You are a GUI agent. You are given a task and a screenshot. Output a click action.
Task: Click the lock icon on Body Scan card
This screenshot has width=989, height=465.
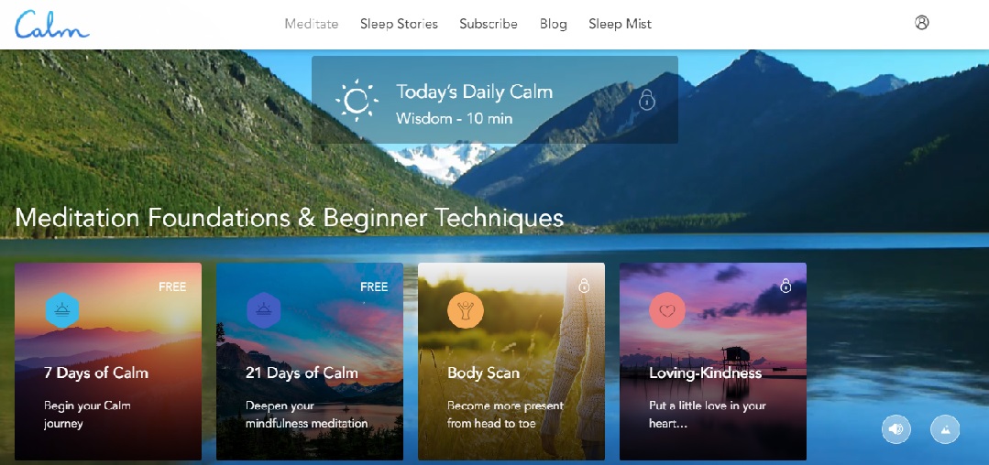(584, 287)
